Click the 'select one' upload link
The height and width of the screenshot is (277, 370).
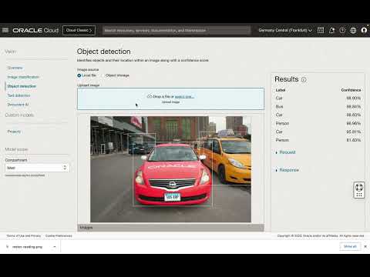[184, 97]
